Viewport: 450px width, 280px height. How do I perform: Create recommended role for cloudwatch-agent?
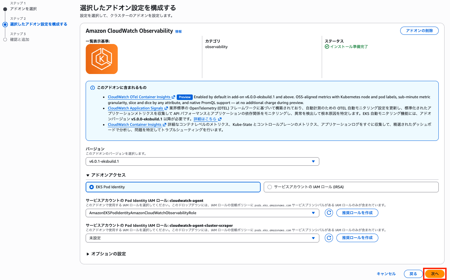[x=357, y=213]
